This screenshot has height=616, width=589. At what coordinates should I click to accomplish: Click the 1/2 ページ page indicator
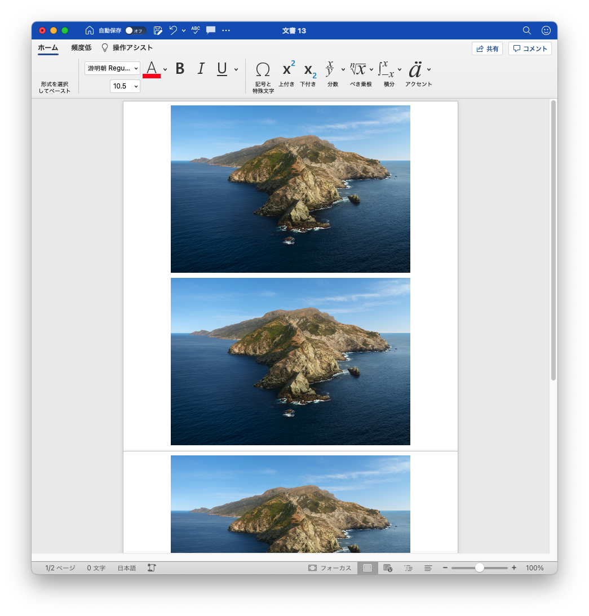pyautogui.click(x=60, y=568)
